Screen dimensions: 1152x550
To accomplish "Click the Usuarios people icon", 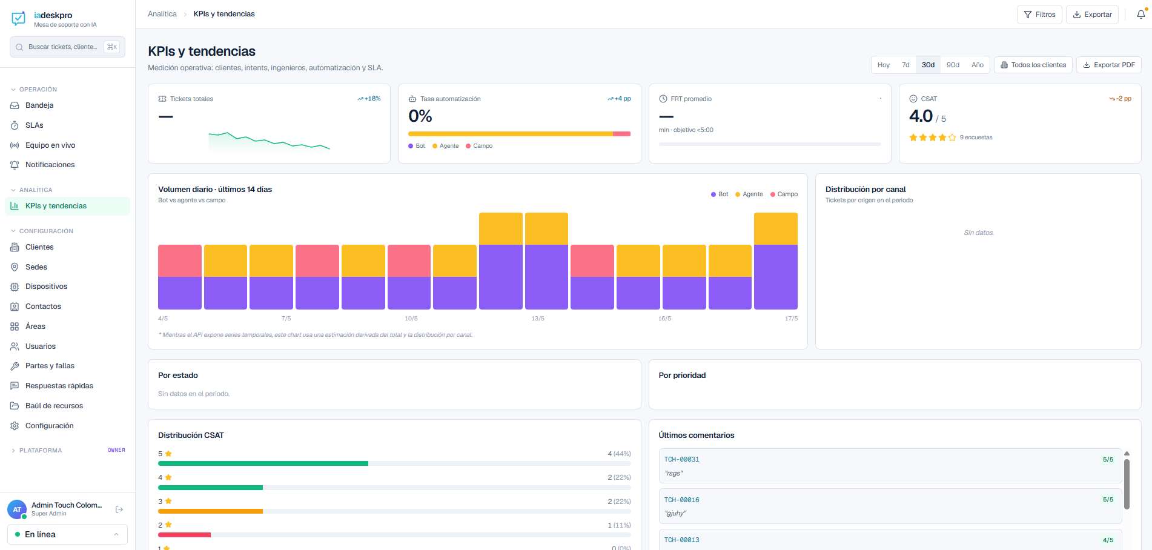I will [x=15, y=346].
